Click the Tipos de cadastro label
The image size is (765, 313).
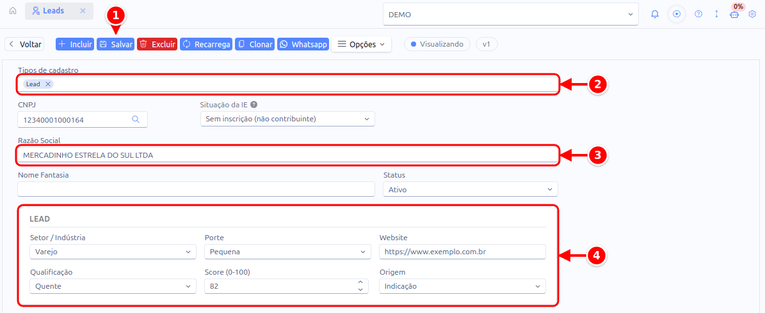click(48, 70)
